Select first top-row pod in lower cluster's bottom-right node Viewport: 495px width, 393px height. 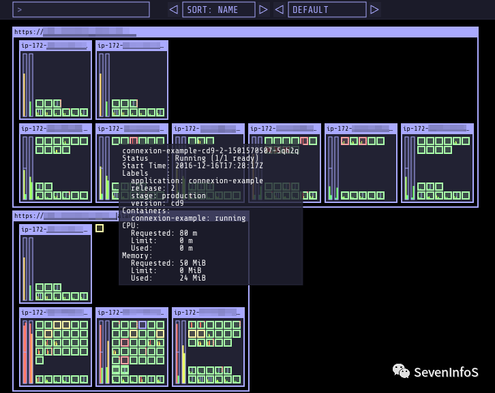point(192,325)
